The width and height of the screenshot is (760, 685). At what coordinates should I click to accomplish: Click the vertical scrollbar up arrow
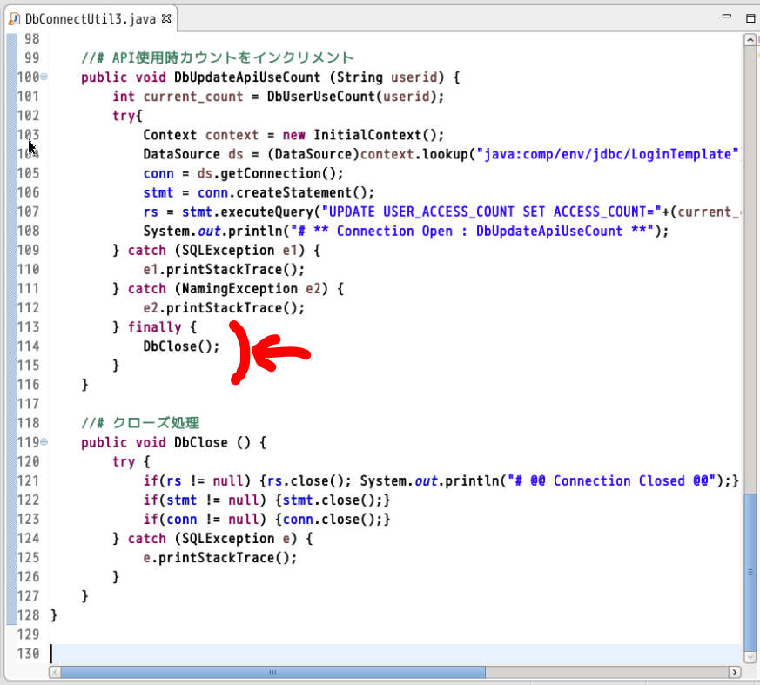(750, 38)
